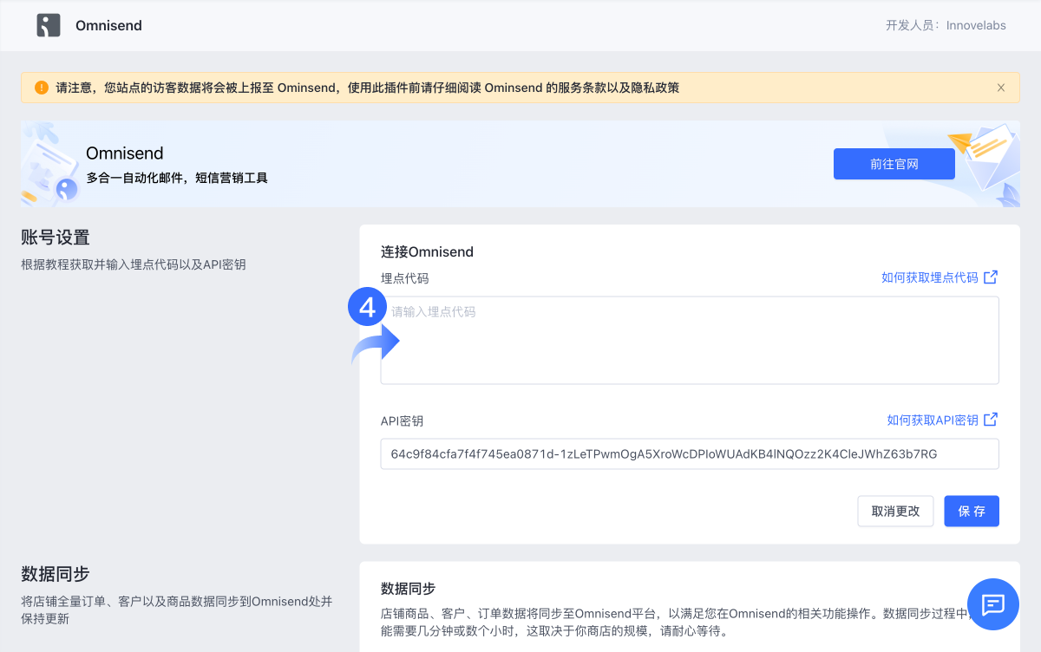
Task: Click external-link icon beside 如何获取API密钥
Action: tap(991, 420)
